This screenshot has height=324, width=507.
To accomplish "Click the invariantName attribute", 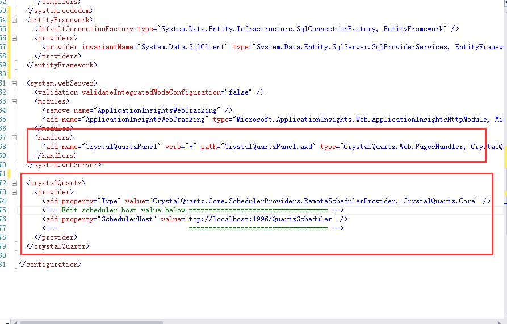I will 107,47.
